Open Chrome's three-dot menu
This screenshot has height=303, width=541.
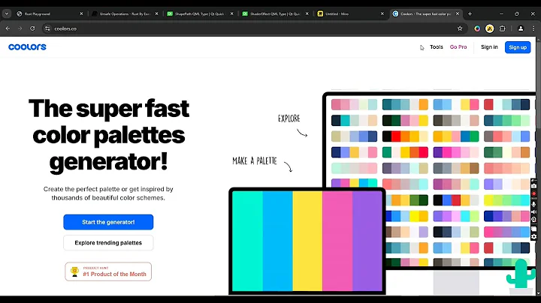[533, 28]
